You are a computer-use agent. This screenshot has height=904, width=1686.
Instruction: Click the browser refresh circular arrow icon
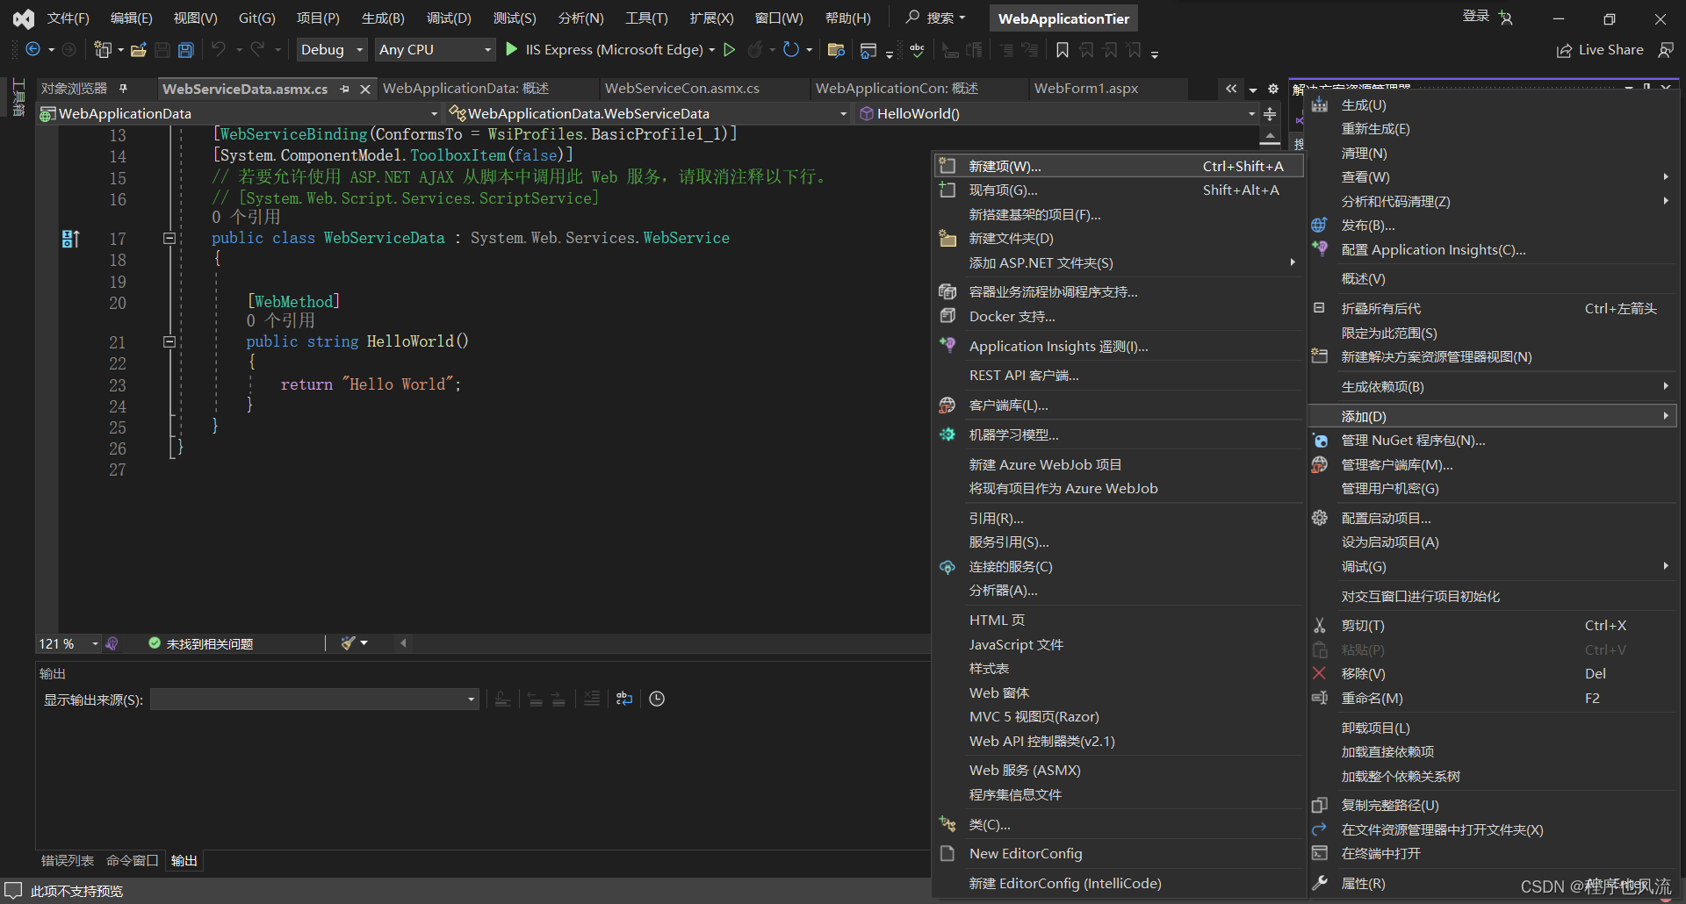point(791,50)
